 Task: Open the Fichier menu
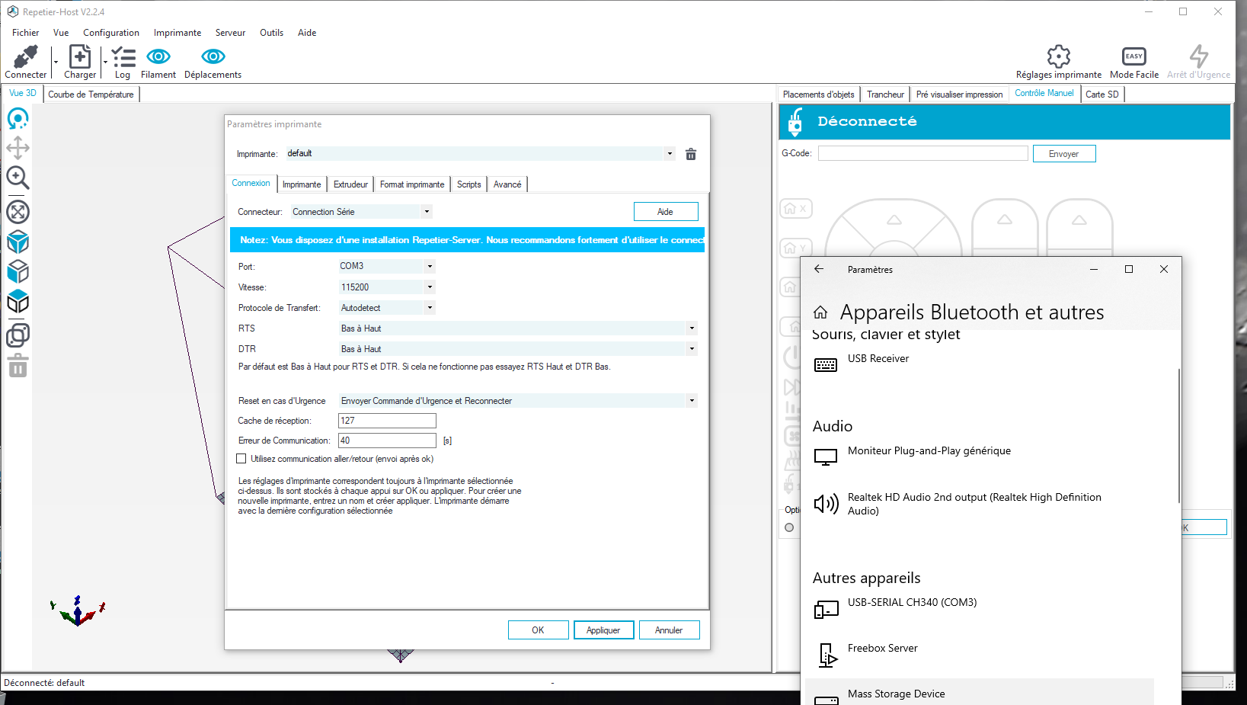pyautogui.click(x=26, y=33)
